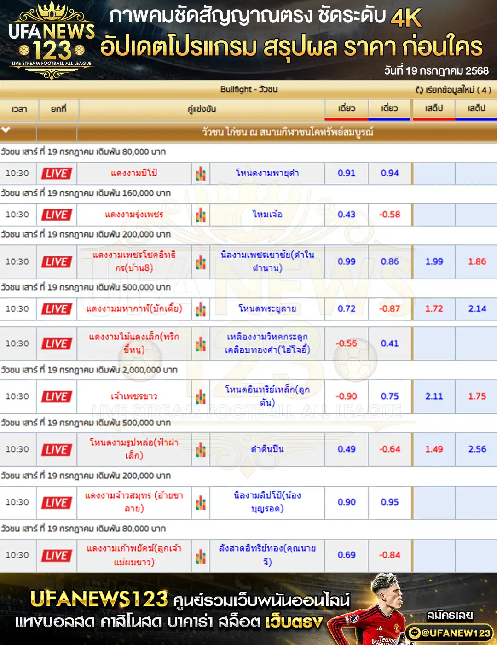Screen dimensions: 497x645
Task: Click LIVE badge in แดงงามบิโป้ row
Action: point(57,174)
